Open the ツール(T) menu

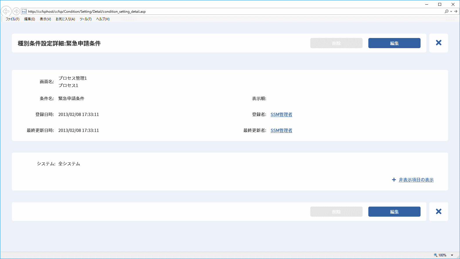pyautogui.click(x=86, y=19)
